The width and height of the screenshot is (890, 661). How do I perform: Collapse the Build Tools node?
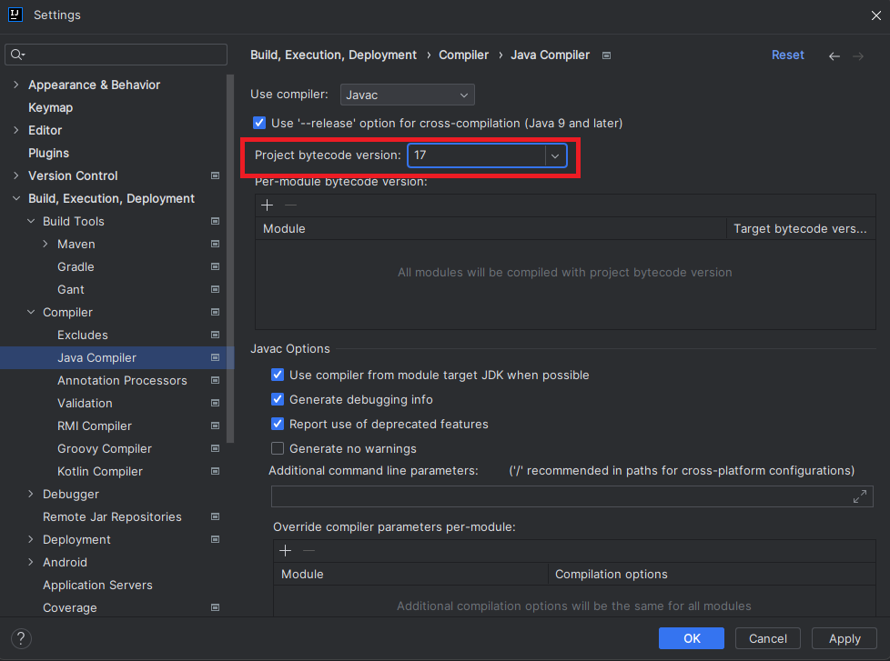point(31,221)
